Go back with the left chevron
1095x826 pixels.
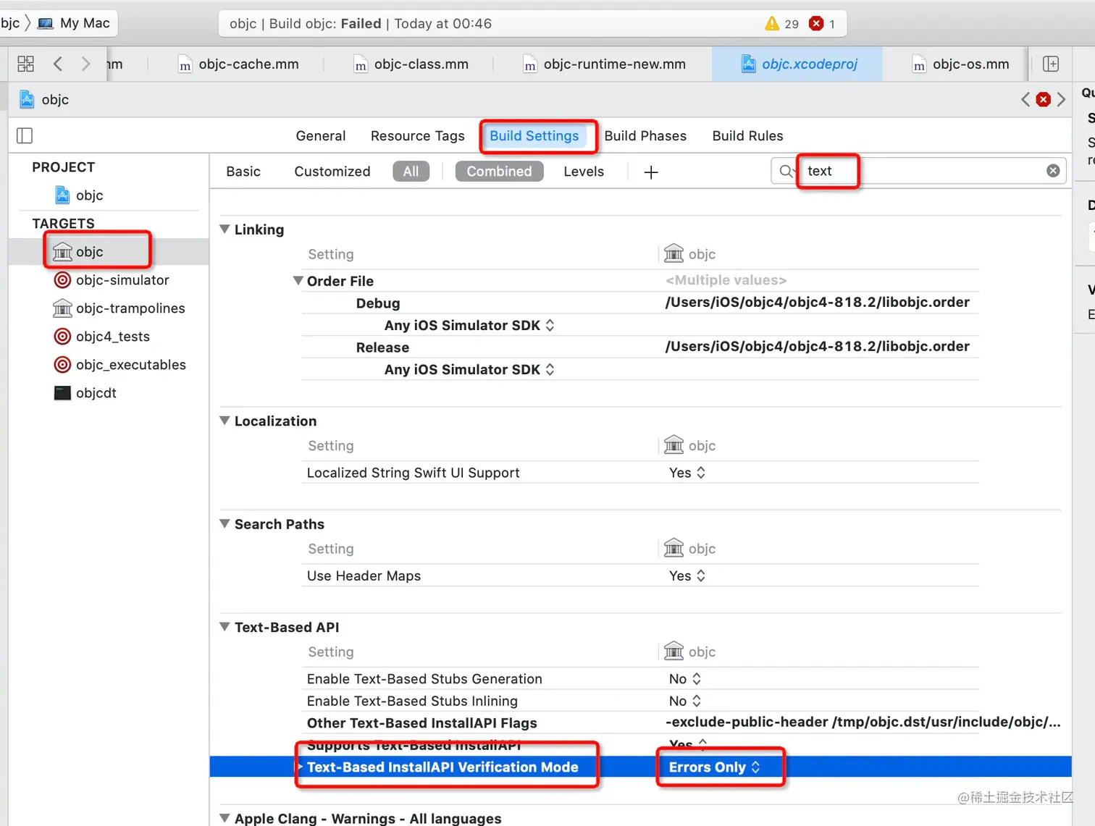point(58,64)
